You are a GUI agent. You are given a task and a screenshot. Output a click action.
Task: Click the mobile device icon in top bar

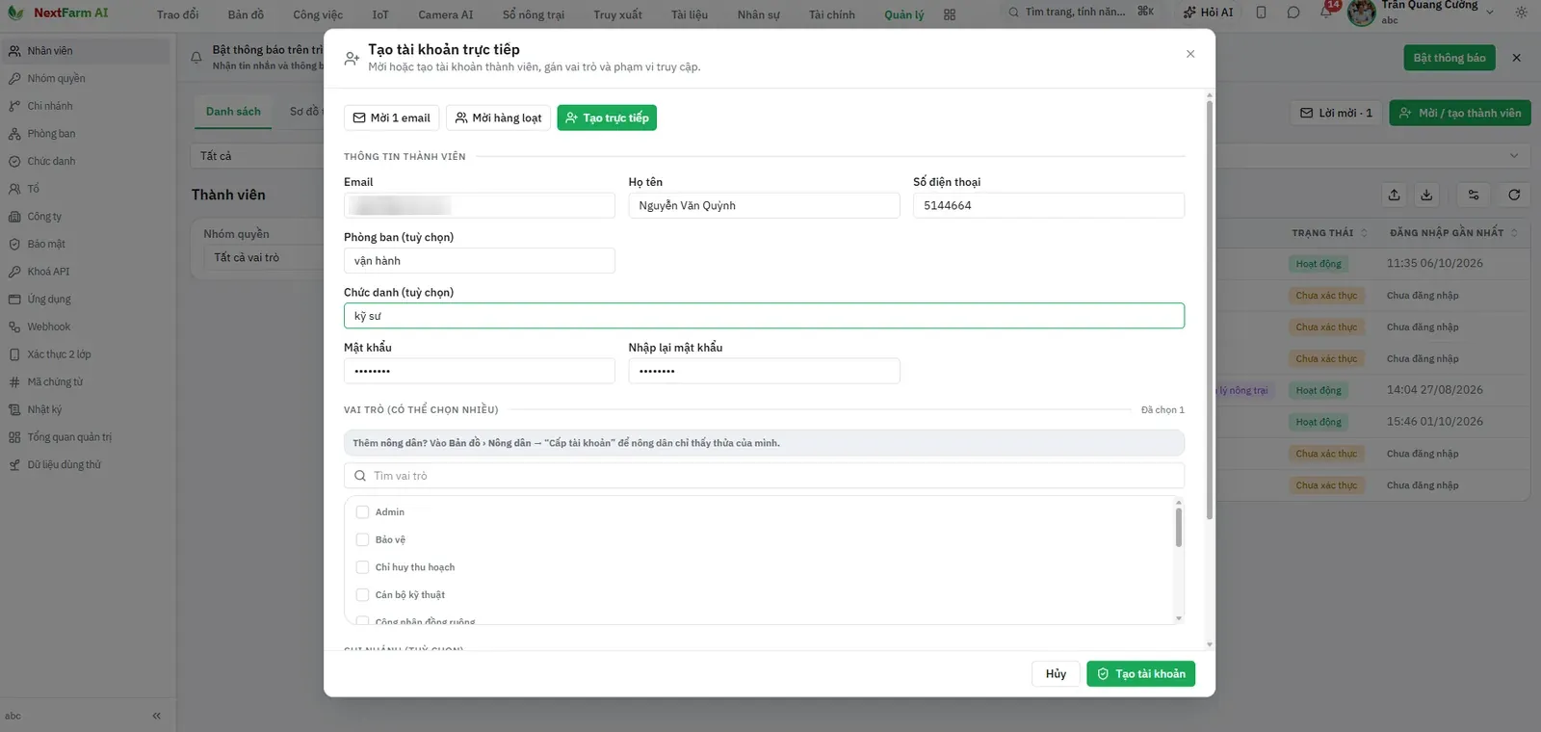(1262, 13)
